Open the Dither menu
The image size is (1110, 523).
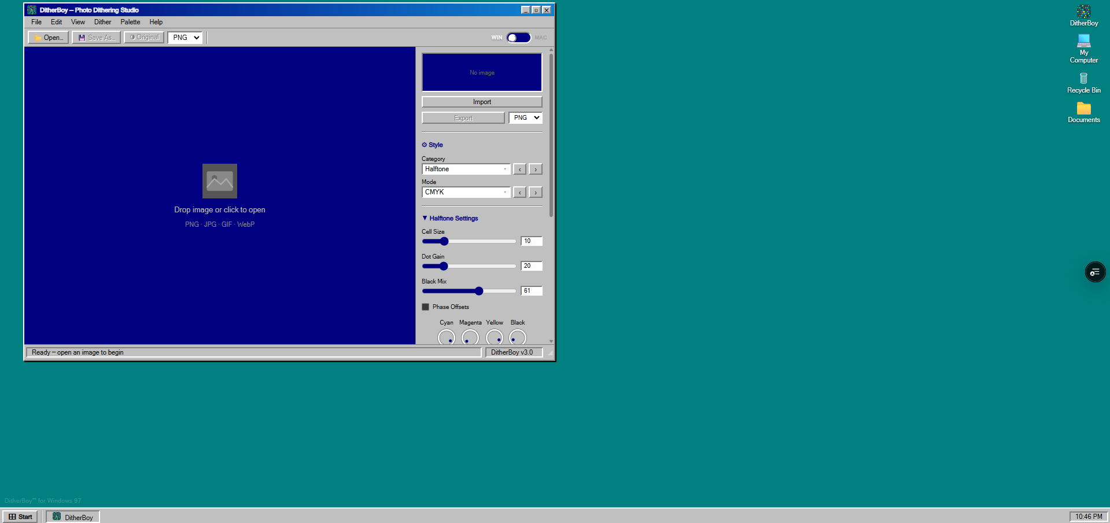(x=102, y=22)
